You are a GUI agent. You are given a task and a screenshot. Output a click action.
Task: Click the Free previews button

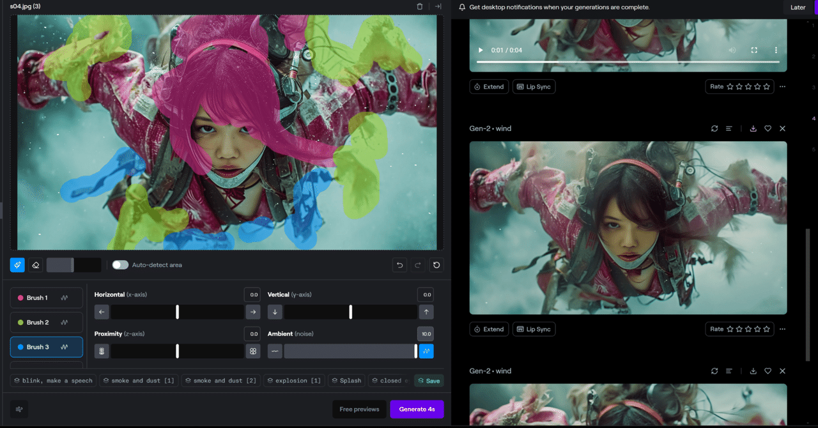click(359, 409)
